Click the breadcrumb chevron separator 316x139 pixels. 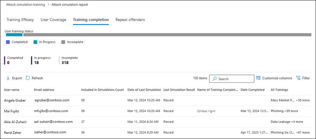tap(48, 5)
